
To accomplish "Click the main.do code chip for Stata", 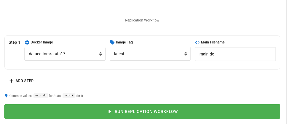I will pyautogui.click(x=41, y=96).
